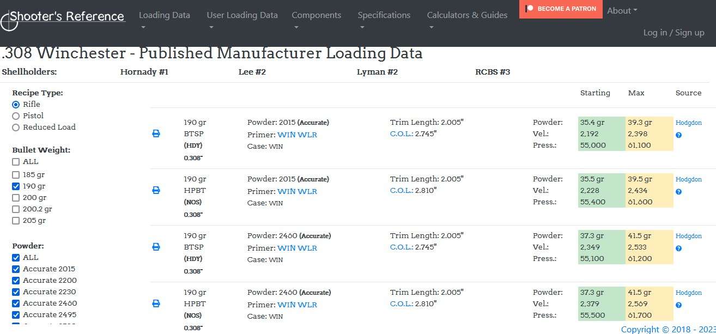Print the Accurate 2015 HPBT load recipe
This screenshot has width=716, height=334.
[x=156, y=190]
